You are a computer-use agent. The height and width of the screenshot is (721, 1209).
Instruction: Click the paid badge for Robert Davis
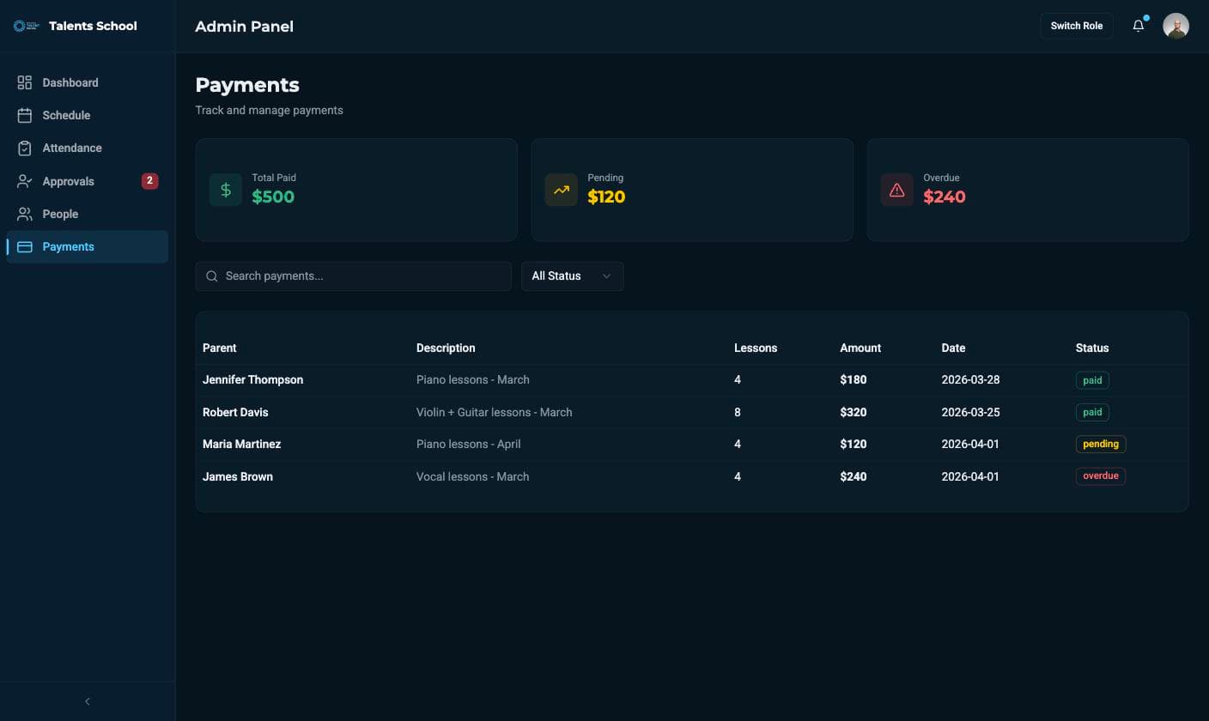1092,412
